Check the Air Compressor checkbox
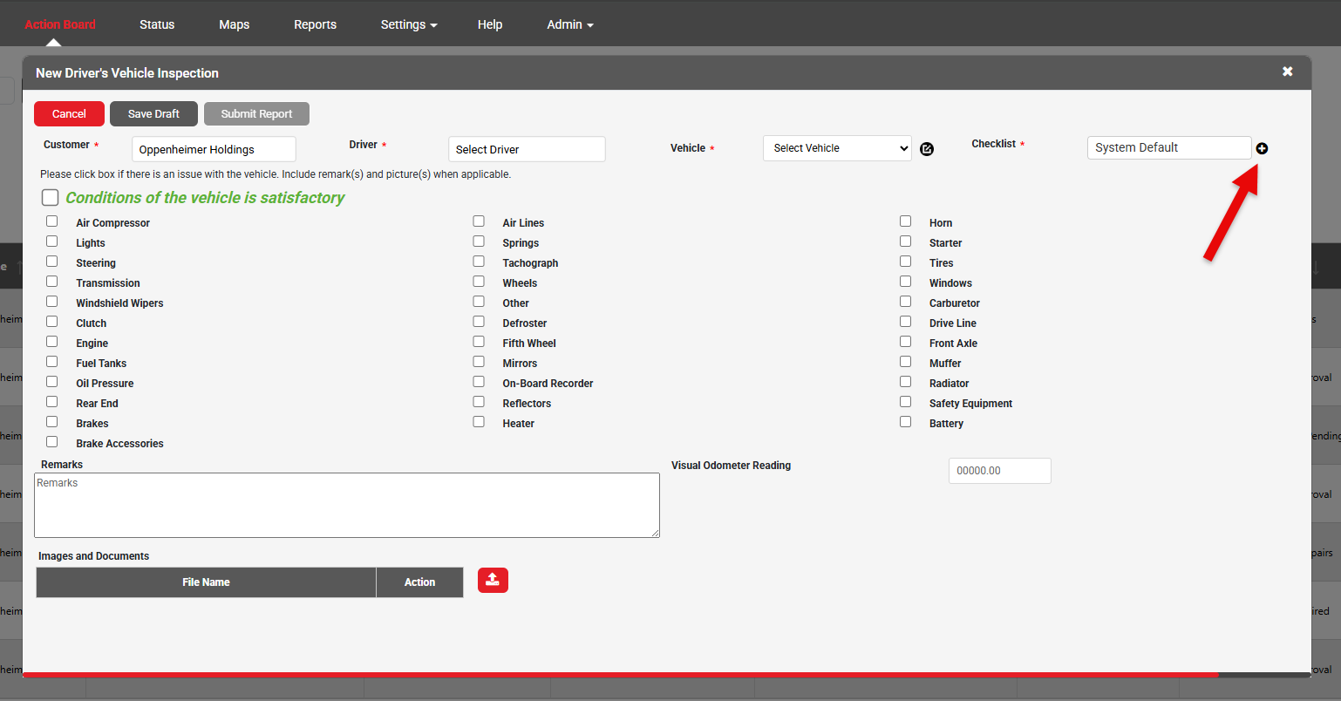This screenshot has height=701, width=1341. click(52, 221)
